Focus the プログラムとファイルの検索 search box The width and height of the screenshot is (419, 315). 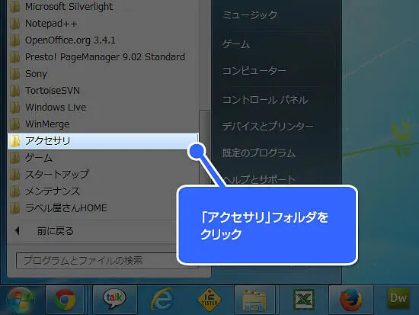coord(97,260)
